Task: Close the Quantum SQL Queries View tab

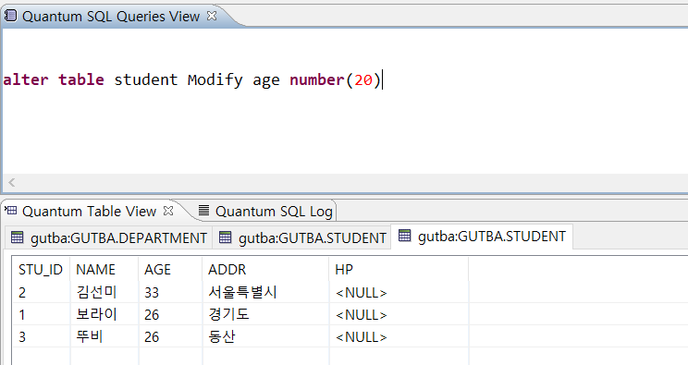Action: pyautogui.click(x=212, y=16)
